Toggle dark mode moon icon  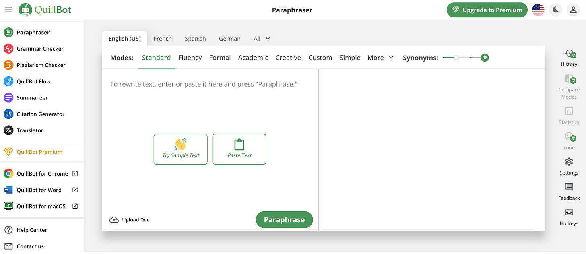(x=556, y=10)
